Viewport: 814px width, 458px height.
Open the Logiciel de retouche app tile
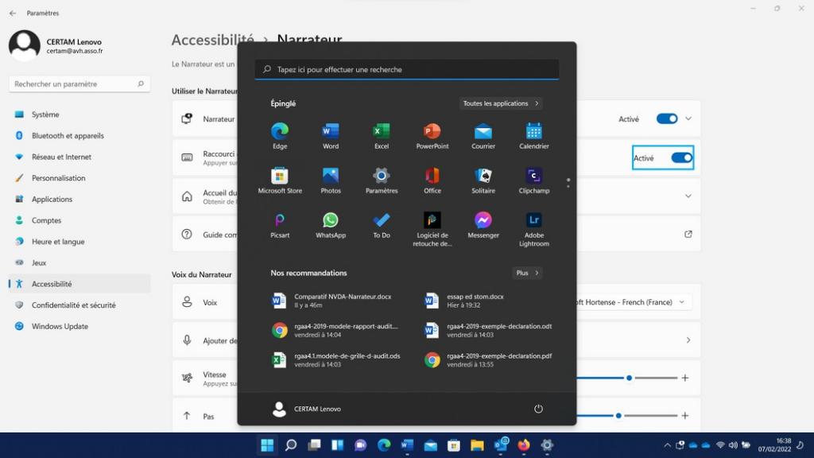click(432, 229)
